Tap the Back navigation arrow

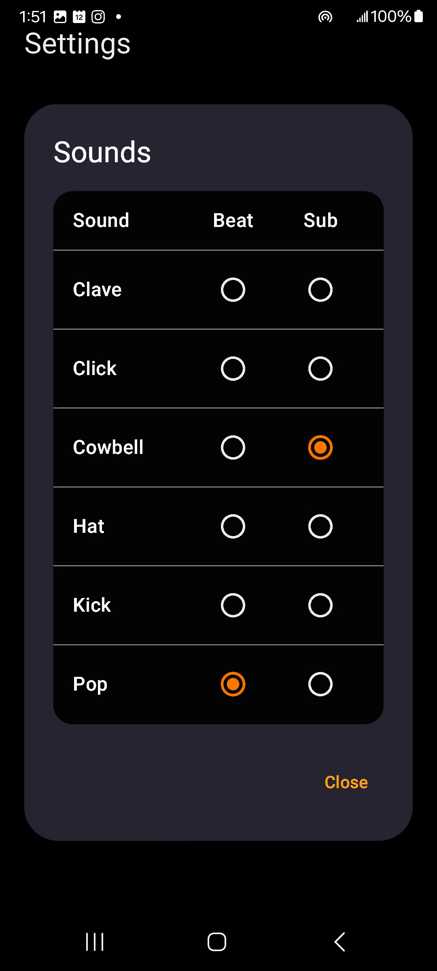339,941
